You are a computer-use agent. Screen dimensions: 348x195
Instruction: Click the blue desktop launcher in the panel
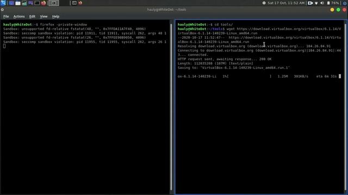(x=11, y=3)
